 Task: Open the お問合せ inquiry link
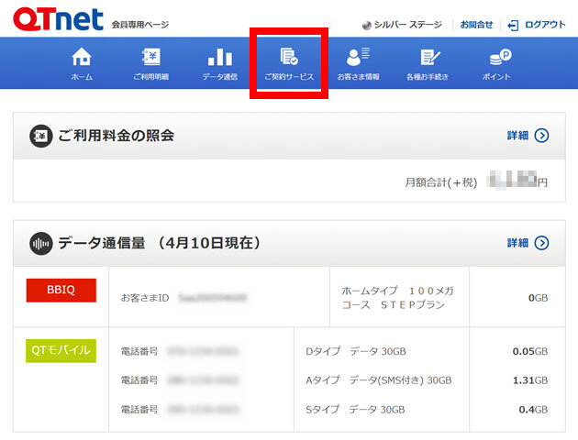click(476, 25)
